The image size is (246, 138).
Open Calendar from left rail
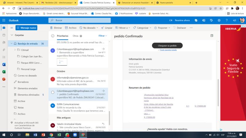[4, 35]
